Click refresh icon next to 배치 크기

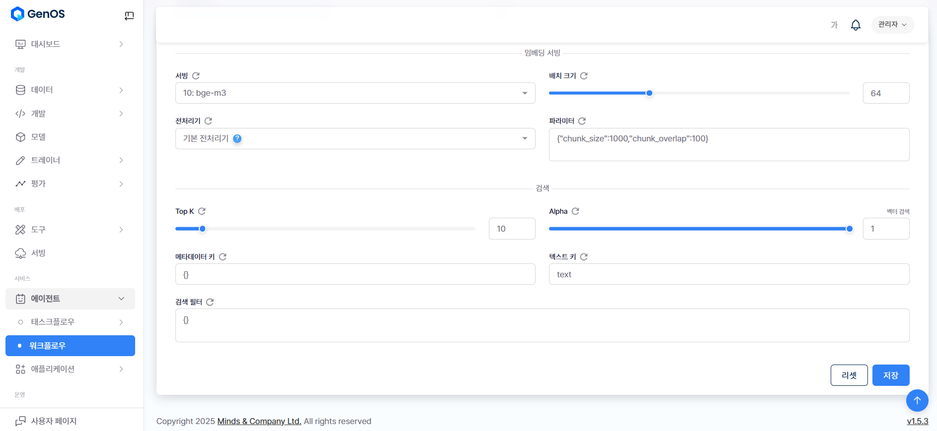pos(584,76)
